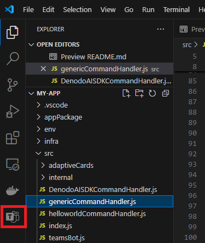
Task: Collapse the MY-APP section
Action: coord(31,93)
